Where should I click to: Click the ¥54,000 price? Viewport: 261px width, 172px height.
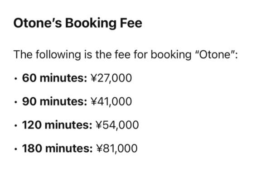click(117, 125)
